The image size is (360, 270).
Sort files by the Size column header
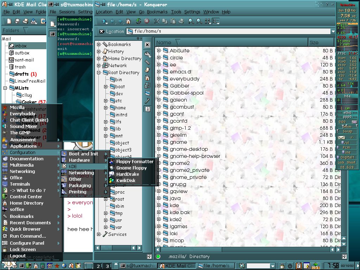click(321, 43)
